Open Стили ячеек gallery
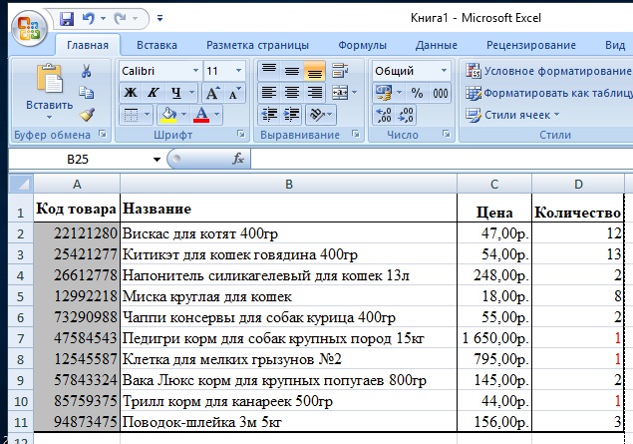 click(512, 115)
